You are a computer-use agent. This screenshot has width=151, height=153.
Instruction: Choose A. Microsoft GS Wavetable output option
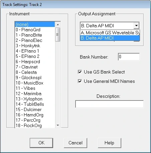(110, 33)
